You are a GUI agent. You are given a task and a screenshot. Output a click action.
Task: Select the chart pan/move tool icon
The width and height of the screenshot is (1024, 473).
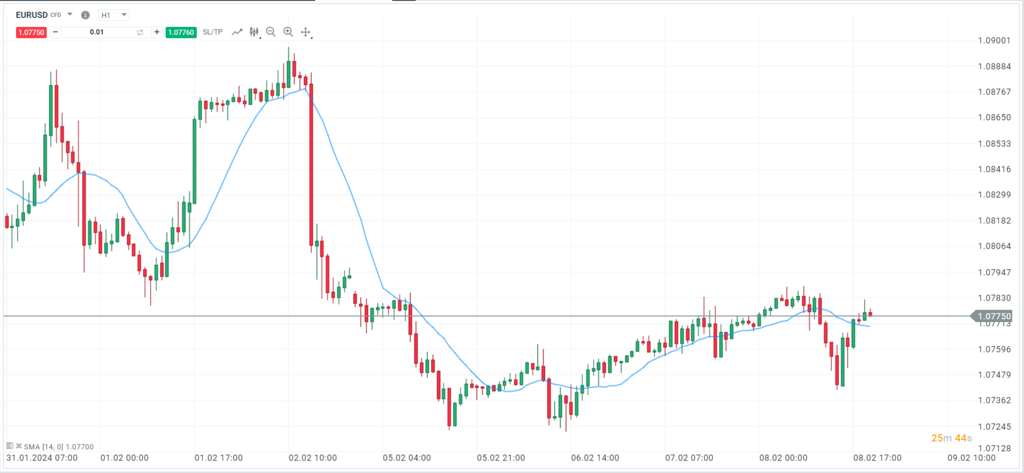point(306,31)
